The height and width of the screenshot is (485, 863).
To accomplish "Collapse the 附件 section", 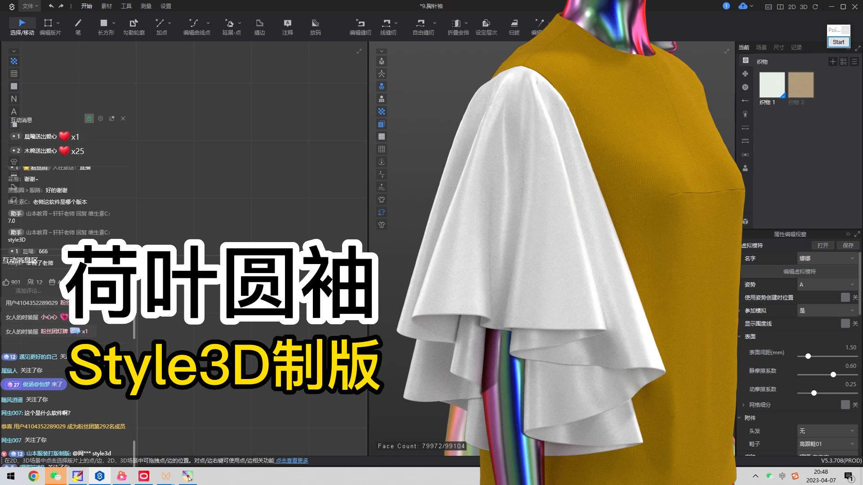I will click(x=739, y=418).
